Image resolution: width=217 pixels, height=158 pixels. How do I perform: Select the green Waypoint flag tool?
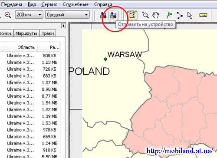(x=169, y=15)
